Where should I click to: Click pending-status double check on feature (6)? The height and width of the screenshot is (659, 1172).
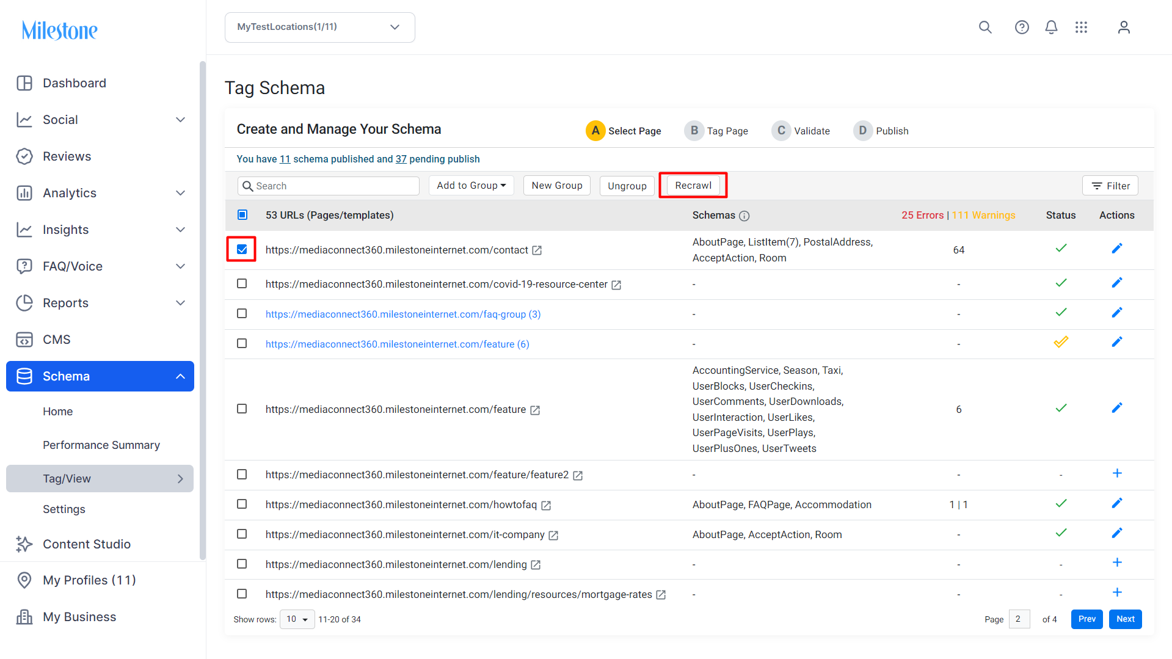click(1061, 342)
